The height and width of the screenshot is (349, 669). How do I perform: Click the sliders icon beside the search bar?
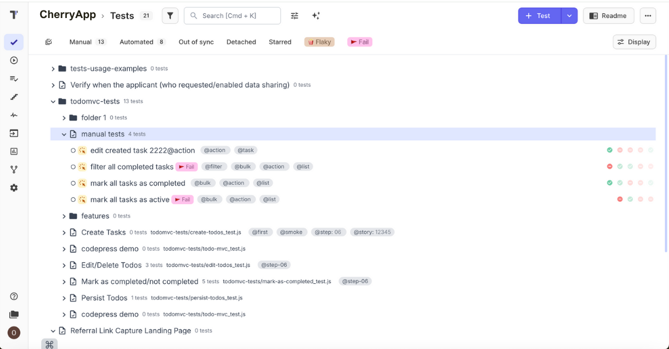click(x=294, y=16)
